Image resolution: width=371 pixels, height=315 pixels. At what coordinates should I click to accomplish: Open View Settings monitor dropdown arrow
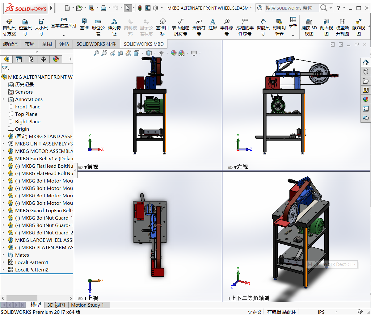pyautogui.click(x=200, y=53)
